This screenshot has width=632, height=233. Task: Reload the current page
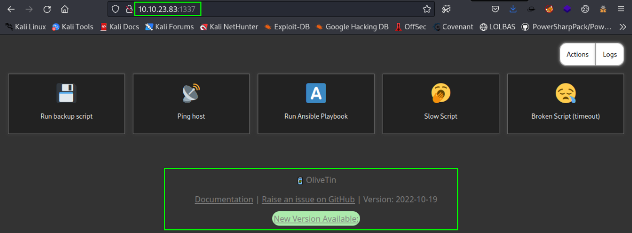coord(47,9)
